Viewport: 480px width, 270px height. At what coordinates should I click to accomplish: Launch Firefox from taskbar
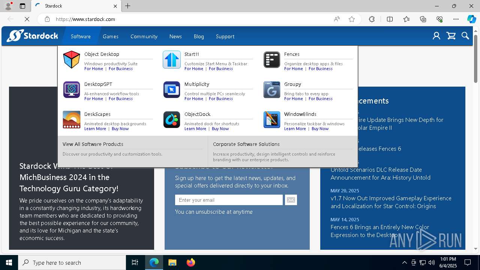190,262
